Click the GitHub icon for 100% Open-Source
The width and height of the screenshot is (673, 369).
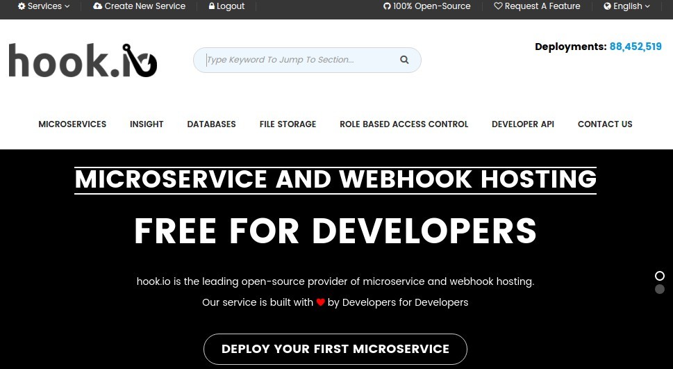click(387, 6)
